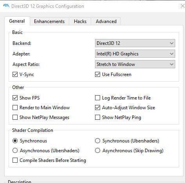Open the Hacks tab
The height and width of the screenshot is (183, 185).
point(80,21)
